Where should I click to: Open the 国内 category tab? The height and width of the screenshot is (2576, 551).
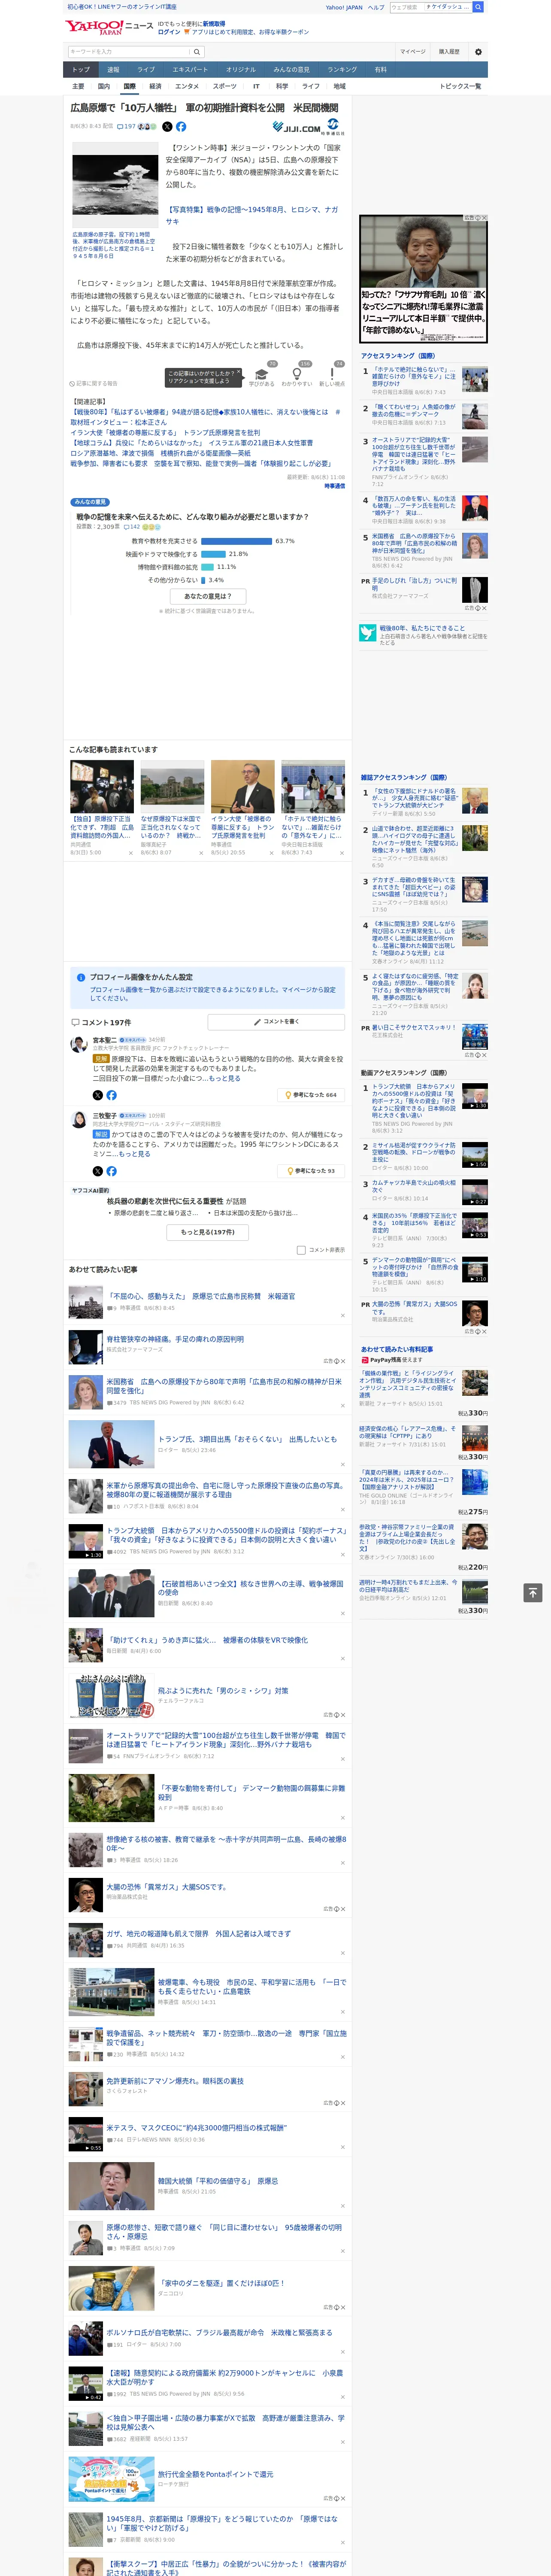pyautogui.click(x=103, y=86)
